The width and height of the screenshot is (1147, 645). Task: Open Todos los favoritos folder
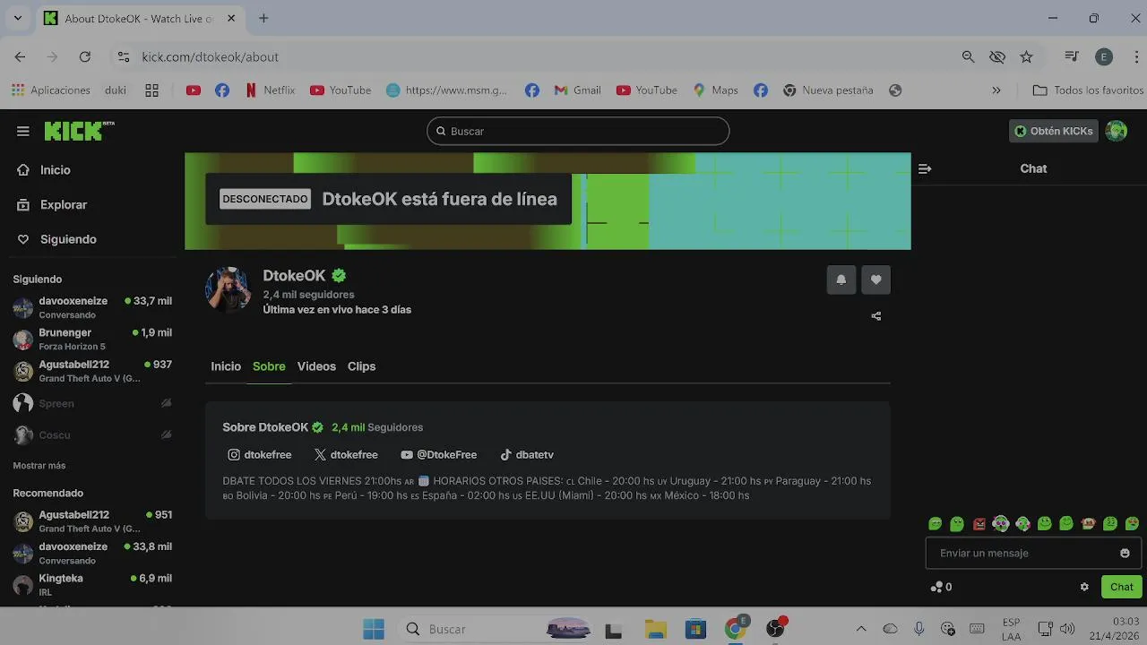point(1088,90)
